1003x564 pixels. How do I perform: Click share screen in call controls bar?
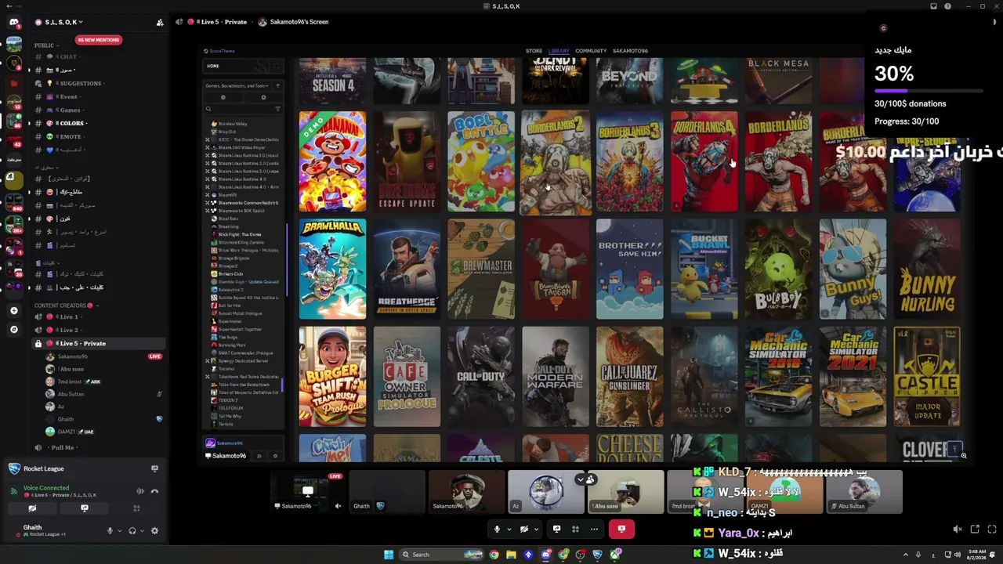tap(556, 529)
